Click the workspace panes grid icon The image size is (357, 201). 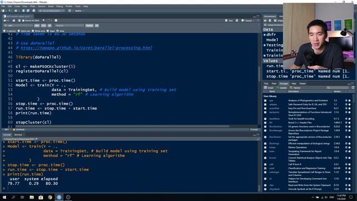point(70,11)
